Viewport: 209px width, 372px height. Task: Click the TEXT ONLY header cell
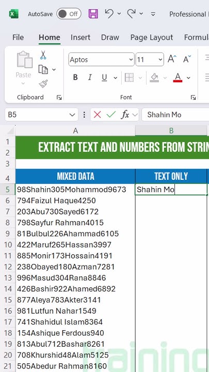pyautogui.click(x=171, y=176)
